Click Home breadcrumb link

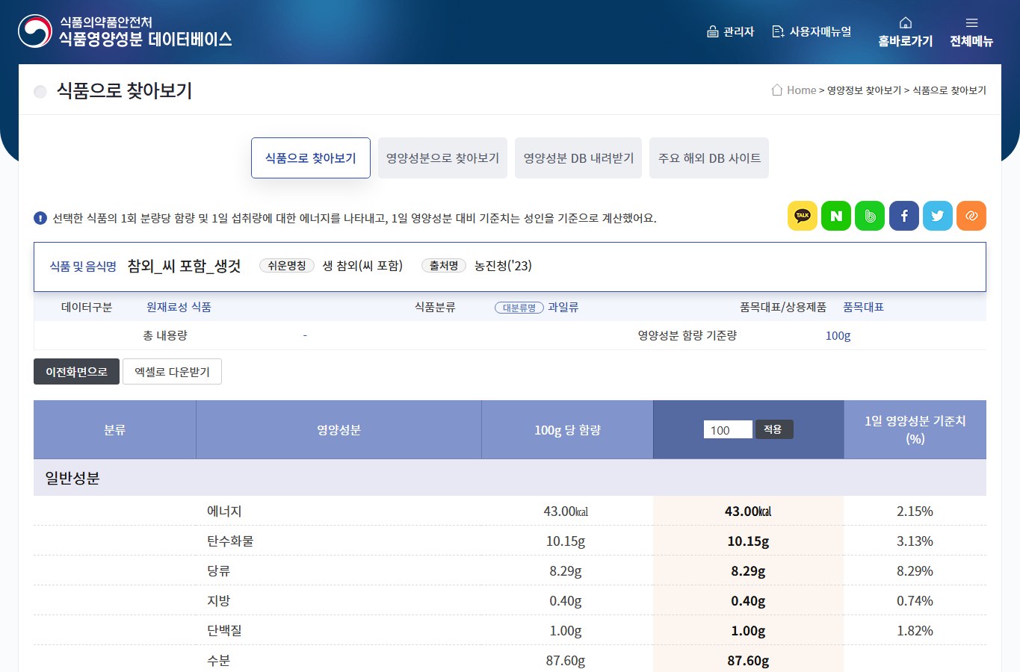pos(801,90)
